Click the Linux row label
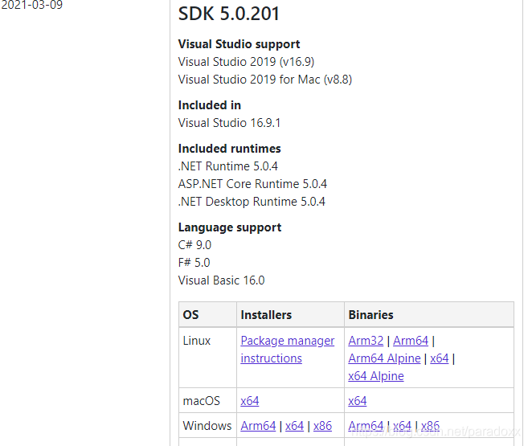The image size is (528, 446). coord(197,341)
